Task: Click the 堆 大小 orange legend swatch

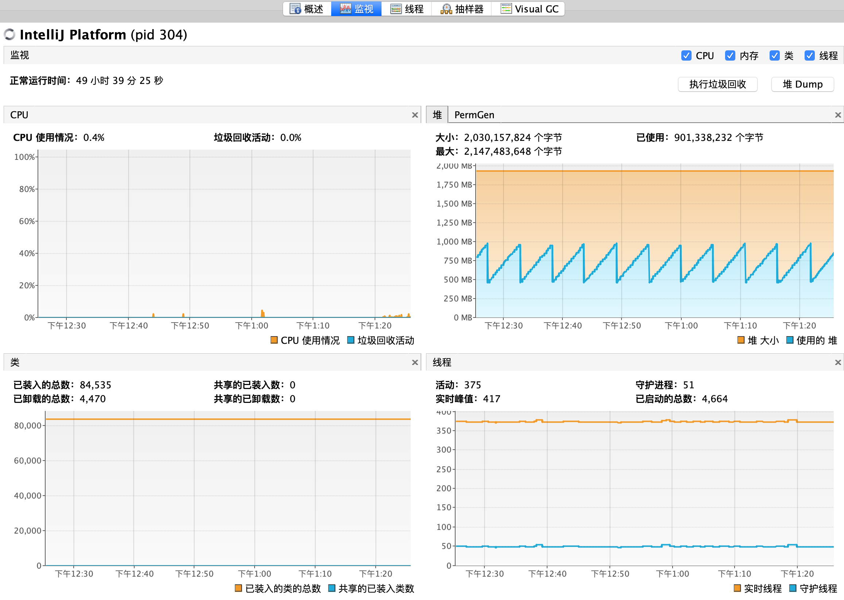Action: point(741,340)
